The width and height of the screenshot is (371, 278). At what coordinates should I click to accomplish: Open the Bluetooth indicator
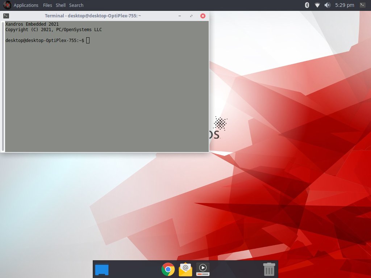click(307, 5)
